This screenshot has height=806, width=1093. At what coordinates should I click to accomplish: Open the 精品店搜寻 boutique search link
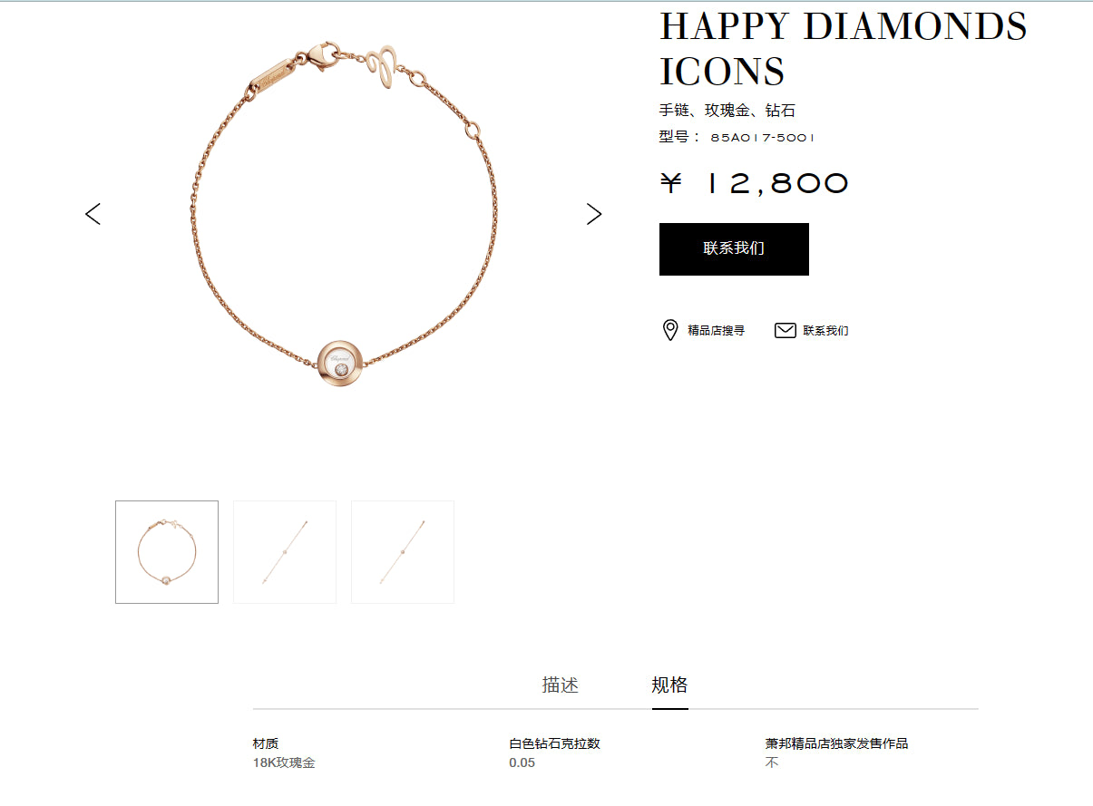point(716,331)
